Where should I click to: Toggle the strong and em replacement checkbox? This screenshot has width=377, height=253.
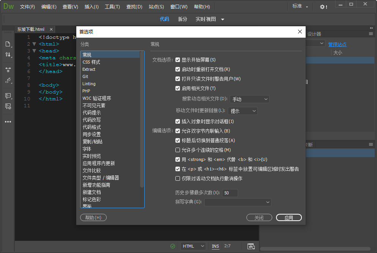[x=178, y=159]
